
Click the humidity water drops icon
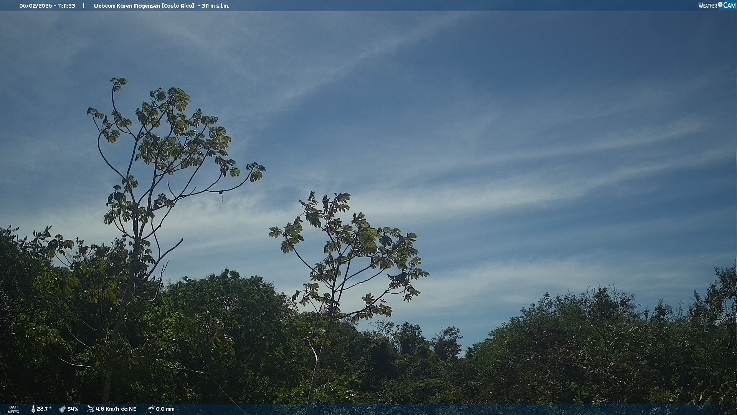[x=62, y=409]
